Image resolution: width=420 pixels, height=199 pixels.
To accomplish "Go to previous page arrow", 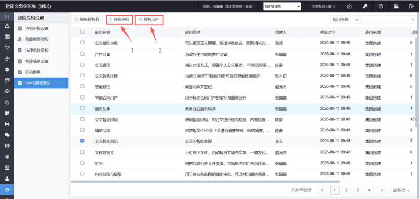I will (322, 190).
